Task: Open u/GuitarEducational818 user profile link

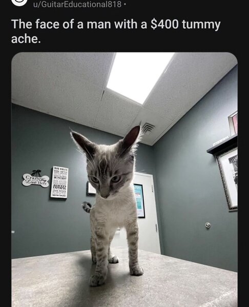Action: pos(77,4)
